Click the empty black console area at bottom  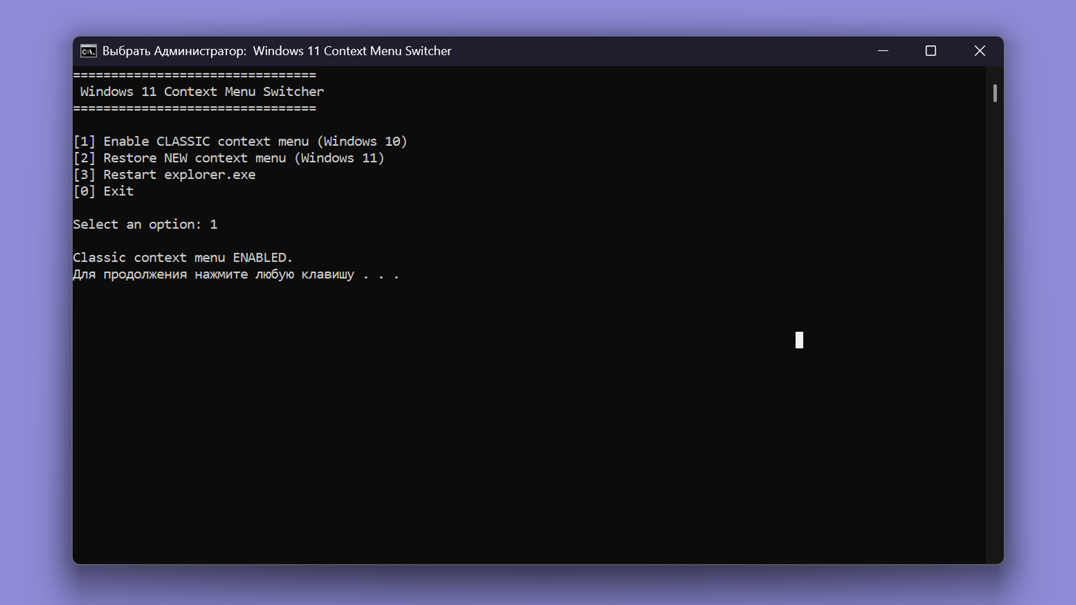pyautogui.click(x=504, y=476)
